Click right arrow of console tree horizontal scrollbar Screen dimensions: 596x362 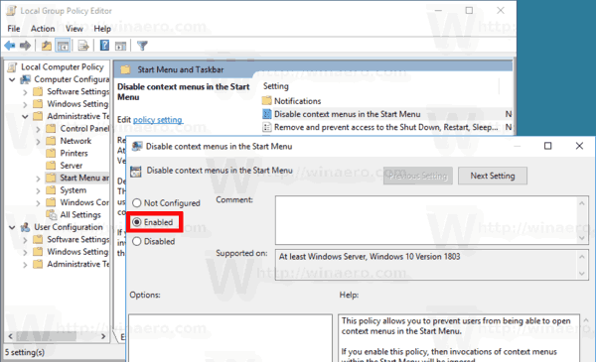click(x=103, y=336)
